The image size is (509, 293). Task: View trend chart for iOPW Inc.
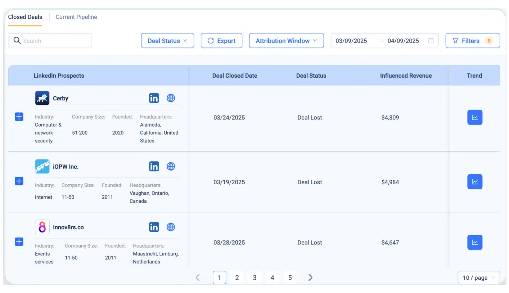pos(474,182)
